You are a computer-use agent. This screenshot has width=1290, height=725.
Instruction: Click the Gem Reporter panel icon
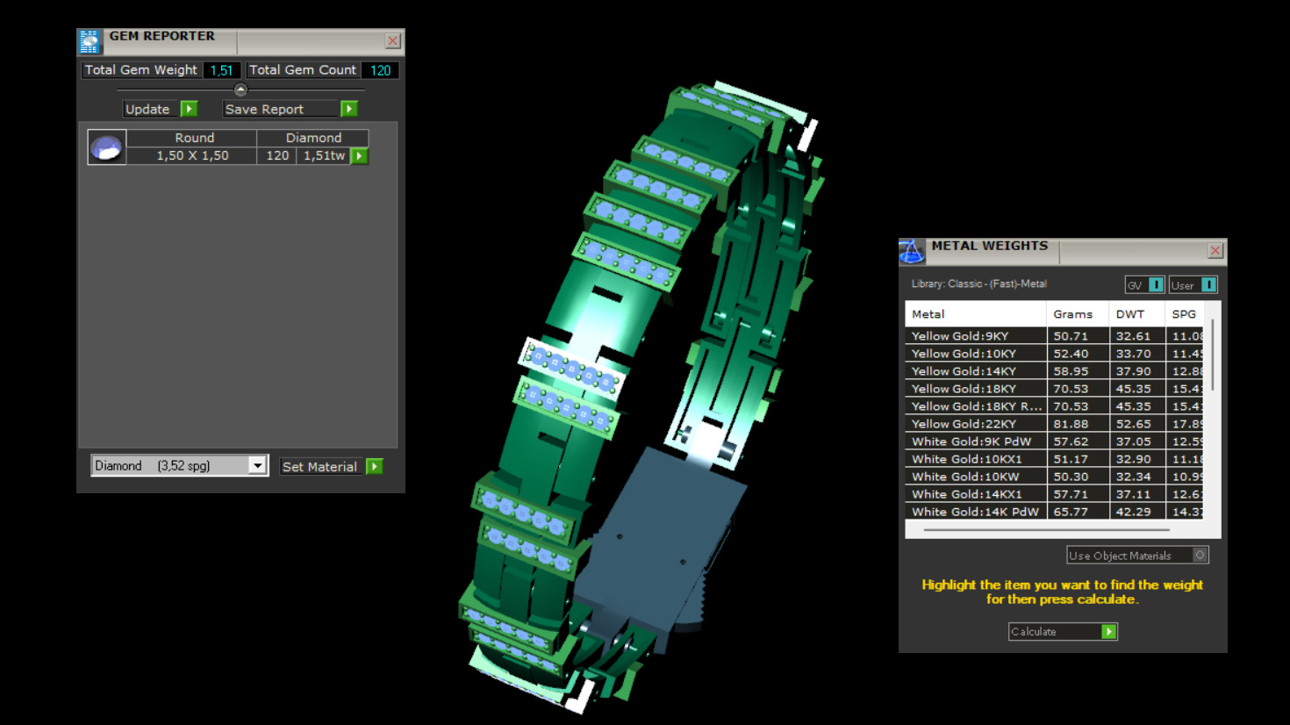pyautogui.click(x=90, y=42)
